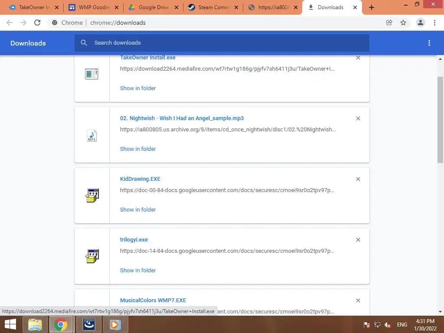The image size is (444, 333).
Task: Close the ia800 archive tab
Action: [296, 7]
